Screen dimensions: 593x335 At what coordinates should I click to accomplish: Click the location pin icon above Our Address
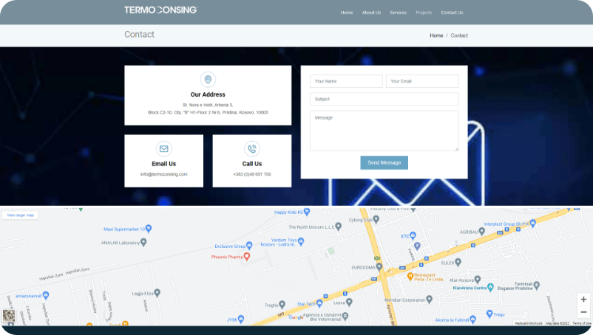pyautogui.click(x=208, y=80)
